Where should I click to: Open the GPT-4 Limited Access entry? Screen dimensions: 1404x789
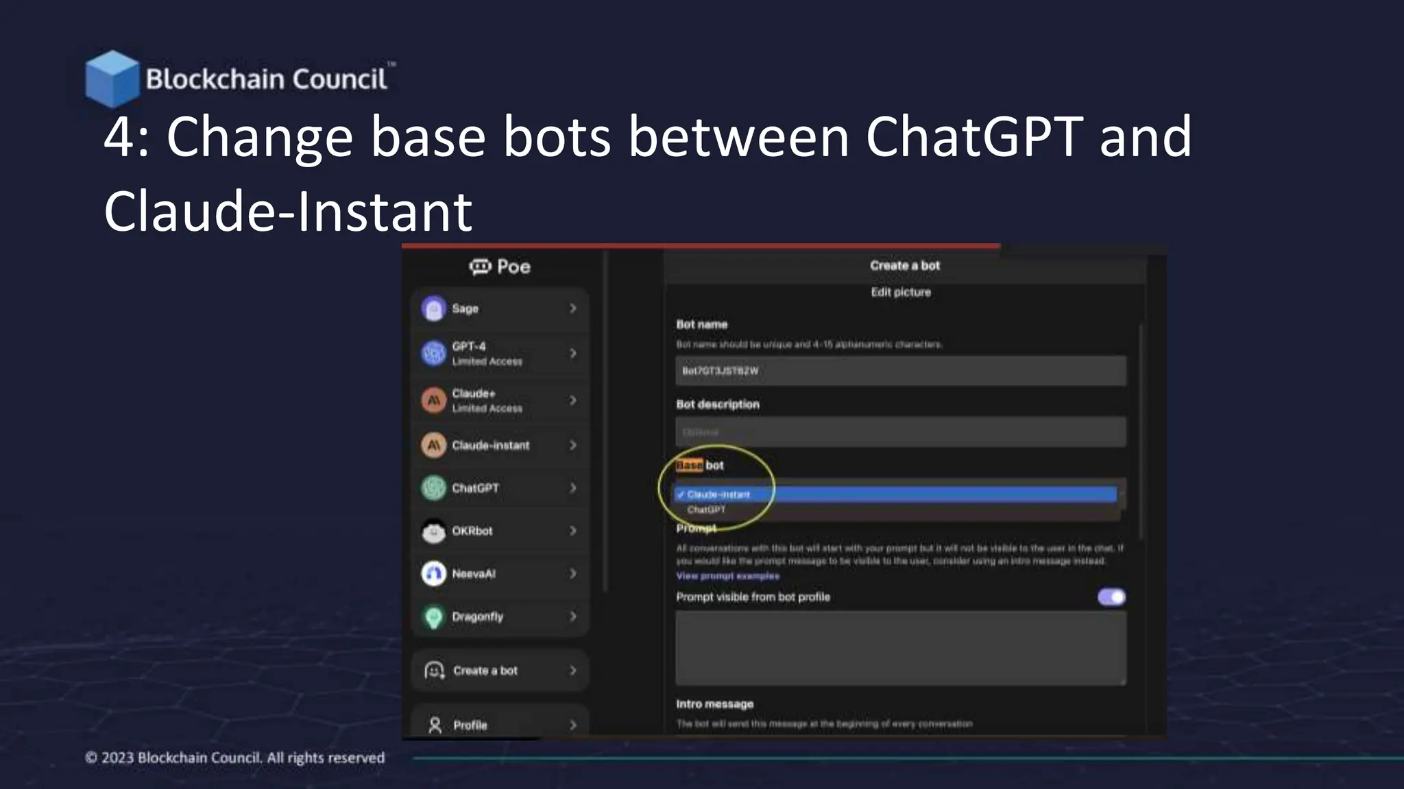[500, 353]
